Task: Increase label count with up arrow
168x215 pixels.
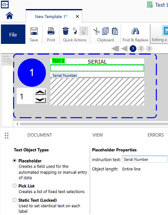Action: click(40, 92)
